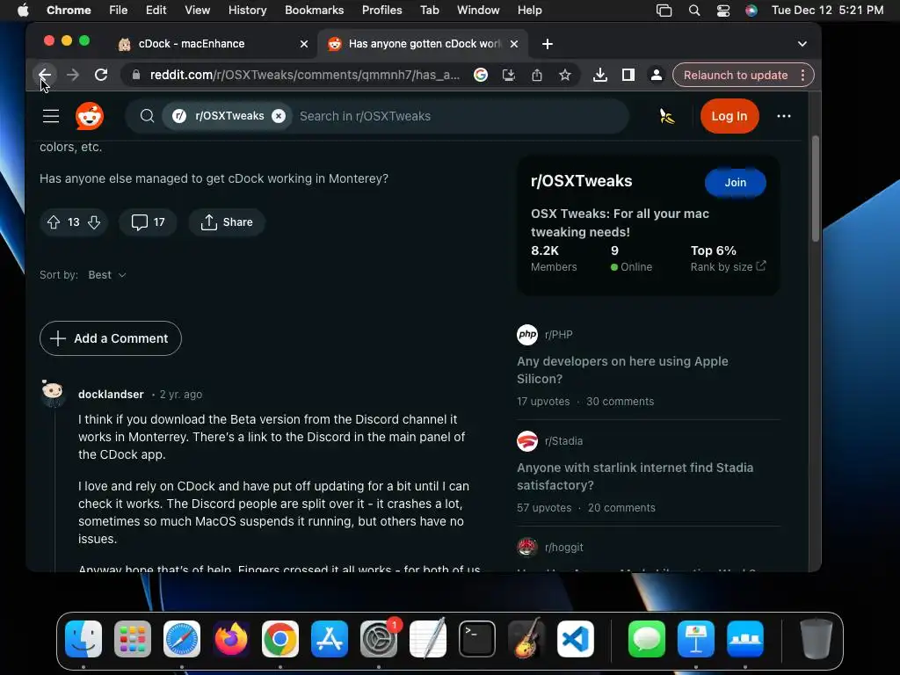
Task: Click Add a Comment
Action: coord(111,338)
